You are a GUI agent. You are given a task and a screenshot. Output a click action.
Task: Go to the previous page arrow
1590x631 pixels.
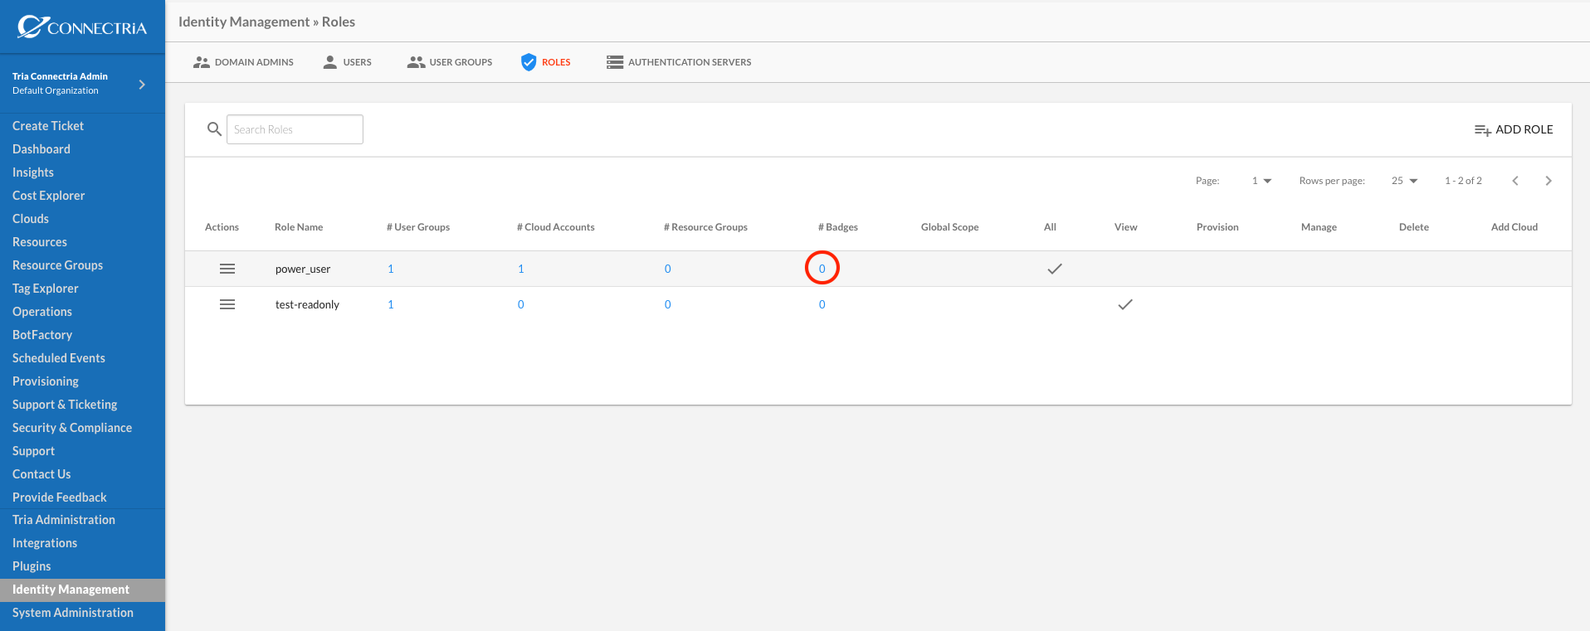point(1515,181)
